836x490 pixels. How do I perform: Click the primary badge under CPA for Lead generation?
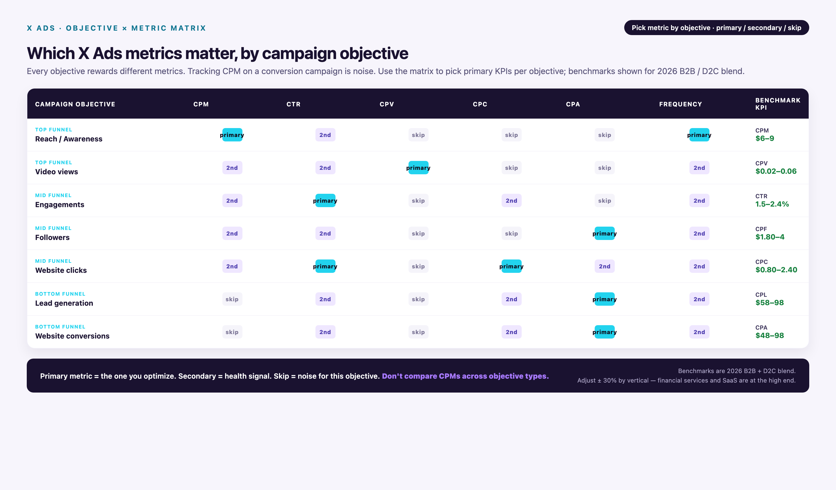pos(604,299)
